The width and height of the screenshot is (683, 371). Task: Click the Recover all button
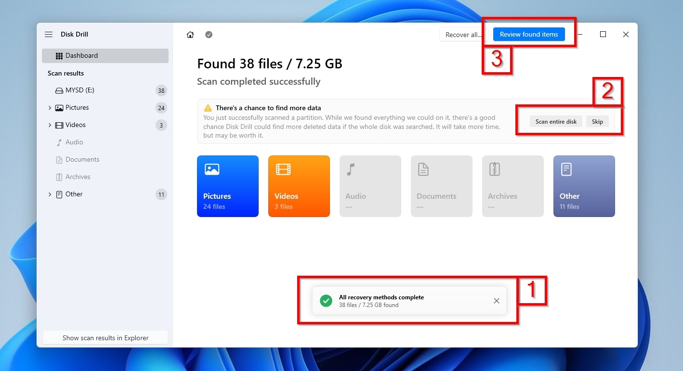coord(463,35)
